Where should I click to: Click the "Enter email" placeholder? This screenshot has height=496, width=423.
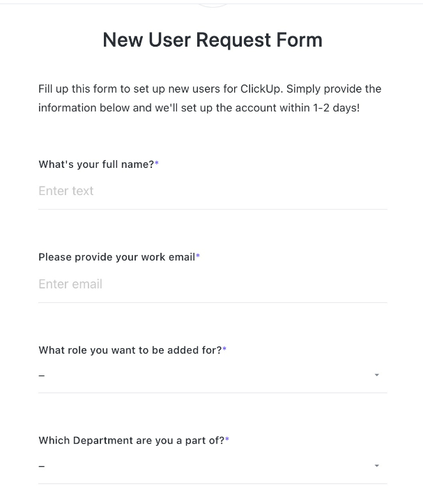[70, 284]
